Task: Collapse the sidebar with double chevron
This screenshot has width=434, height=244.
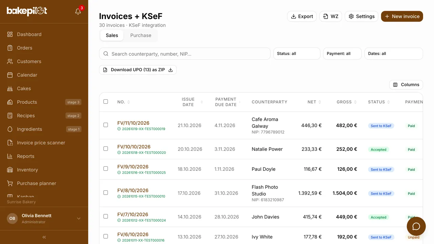Action: click(44, 237)
